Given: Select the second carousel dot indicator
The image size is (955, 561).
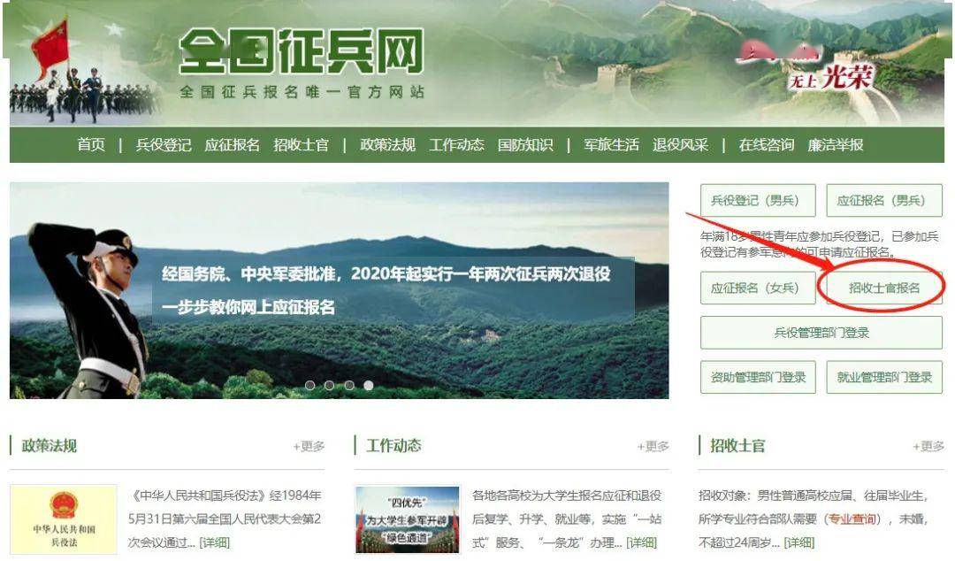Looking at the screenshot, I should point(330,386).
